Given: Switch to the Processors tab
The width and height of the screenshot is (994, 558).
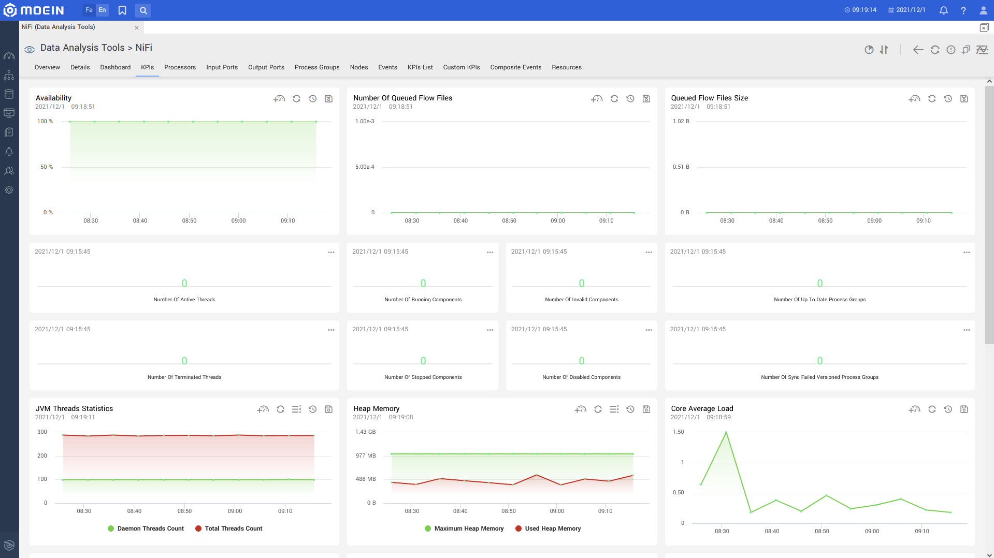Looking at the screenshot, I should coord(180,67).
